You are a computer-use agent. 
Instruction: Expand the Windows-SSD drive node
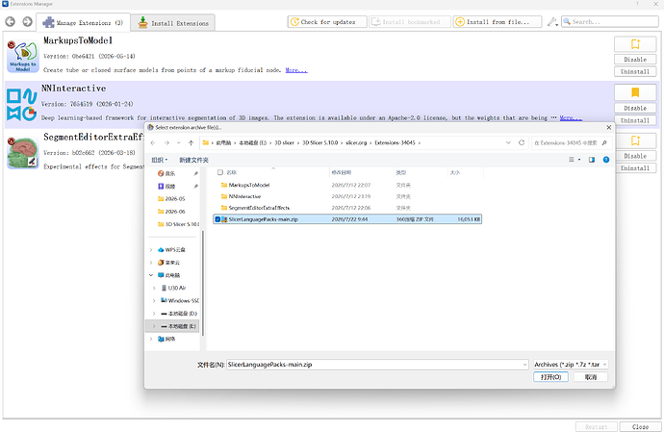154,301
